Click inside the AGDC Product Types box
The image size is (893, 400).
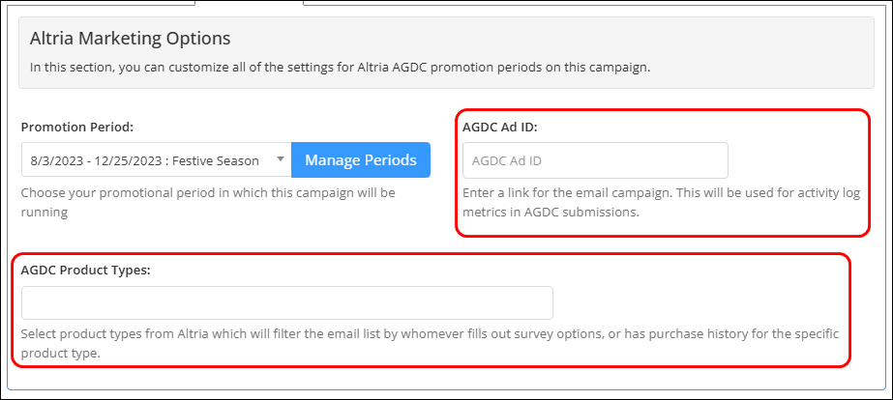pyautogui.click(x=287, y=302)
